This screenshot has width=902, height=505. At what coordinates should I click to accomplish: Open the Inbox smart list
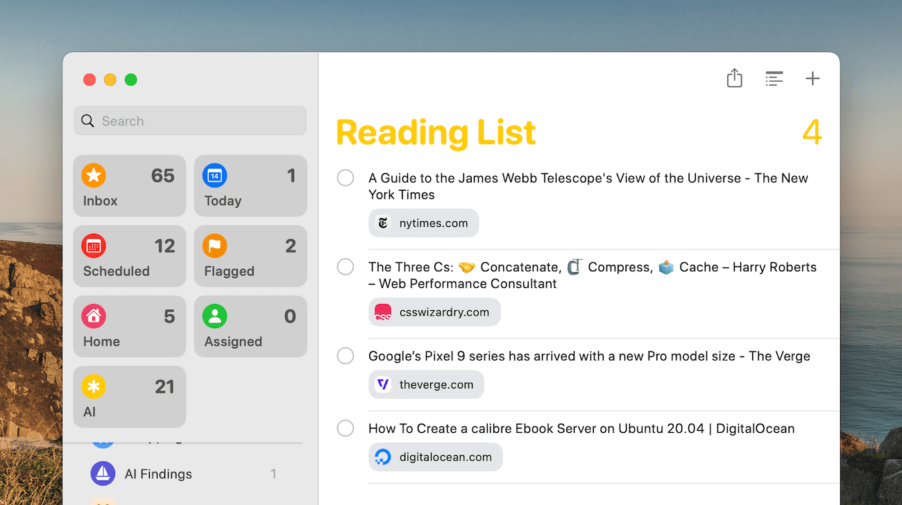click(x=129, y=186)
